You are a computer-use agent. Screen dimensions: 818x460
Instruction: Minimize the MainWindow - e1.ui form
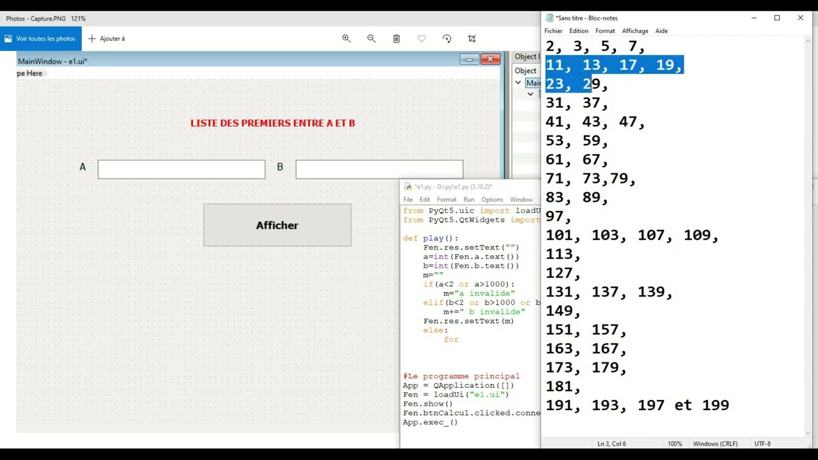click(x=469, y=59)
